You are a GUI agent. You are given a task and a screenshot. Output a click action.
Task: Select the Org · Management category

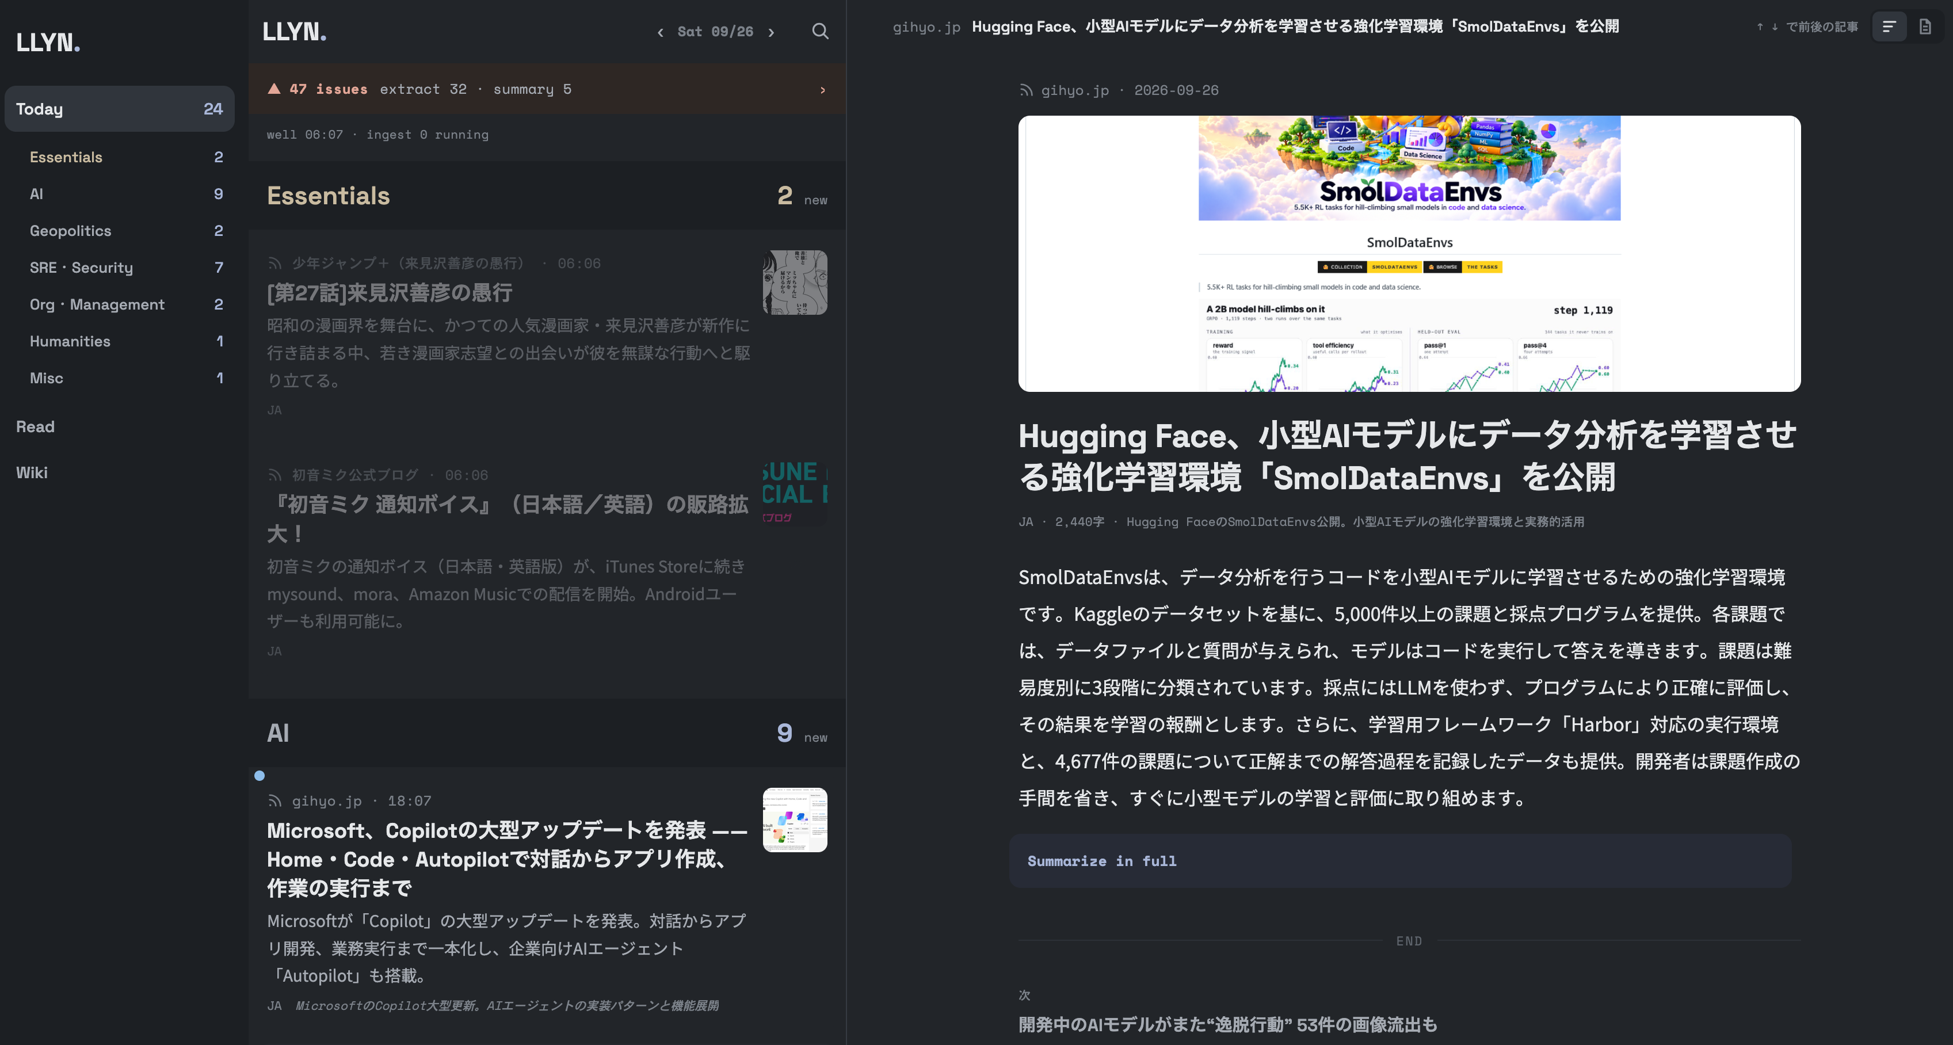(120, 304)
